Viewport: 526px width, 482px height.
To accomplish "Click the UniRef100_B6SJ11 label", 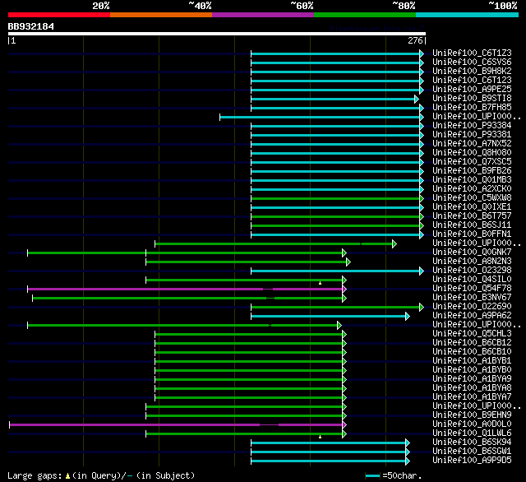I will coord(472,225).
